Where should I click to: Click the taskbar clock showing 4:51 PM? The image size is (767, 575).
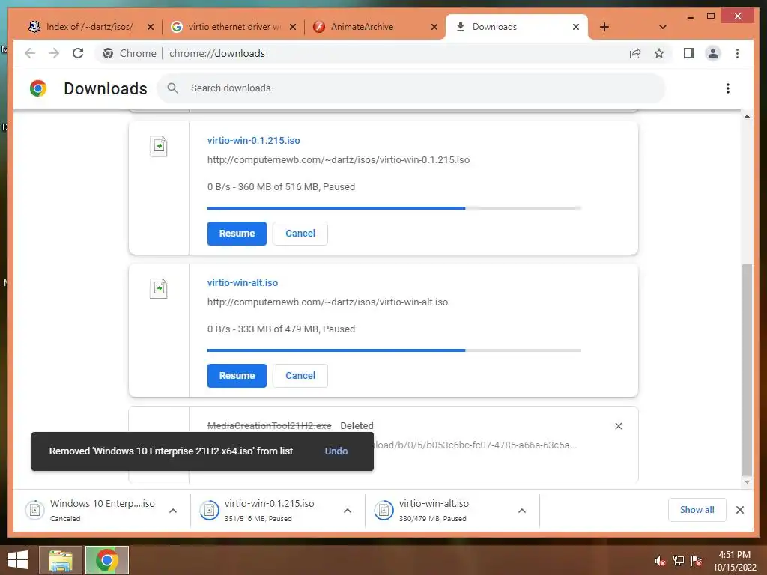point(734,561)
